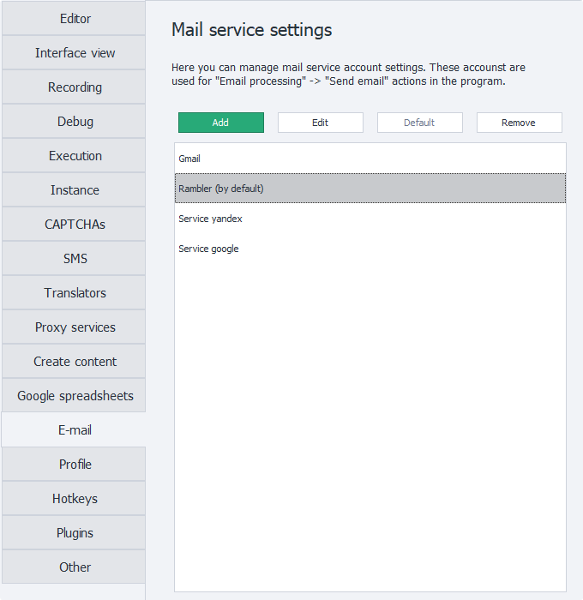Image resolution: width=583 pixels, height=600 pixels.
Task: Open the Editor settings tab
Action: pyautogui.click(x=74, y=19)
